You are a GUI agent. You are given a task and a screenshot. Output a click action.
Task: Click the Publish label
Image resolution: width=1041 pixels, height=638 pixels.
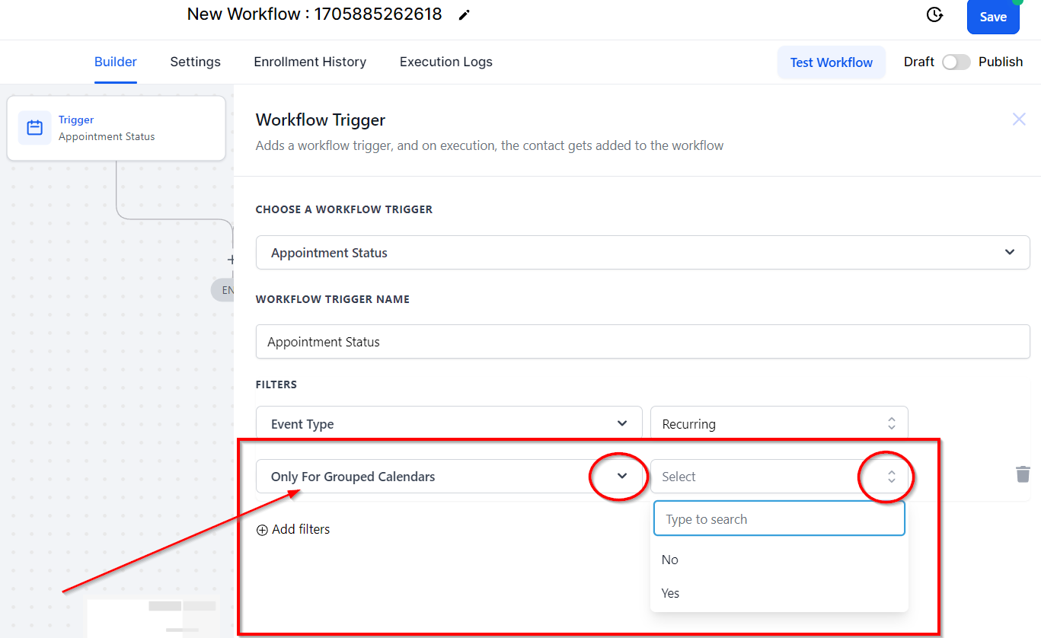click(x=1001, y=62)
